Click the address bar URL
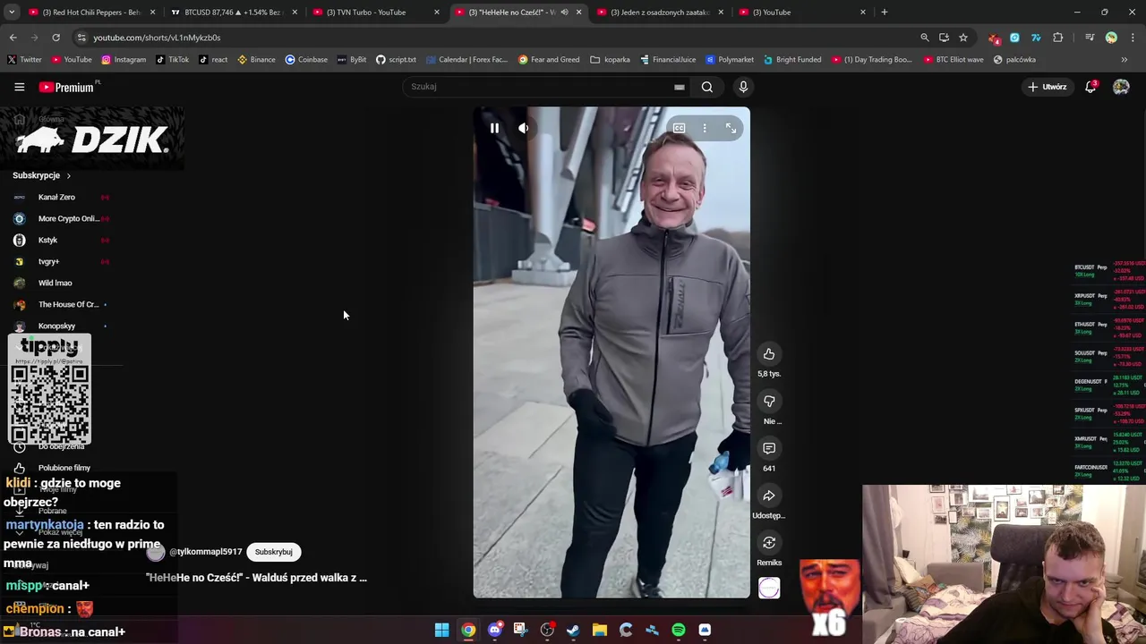Image resolution: width=1146 pixels, height=644 pixels. (x=157, y=38)
